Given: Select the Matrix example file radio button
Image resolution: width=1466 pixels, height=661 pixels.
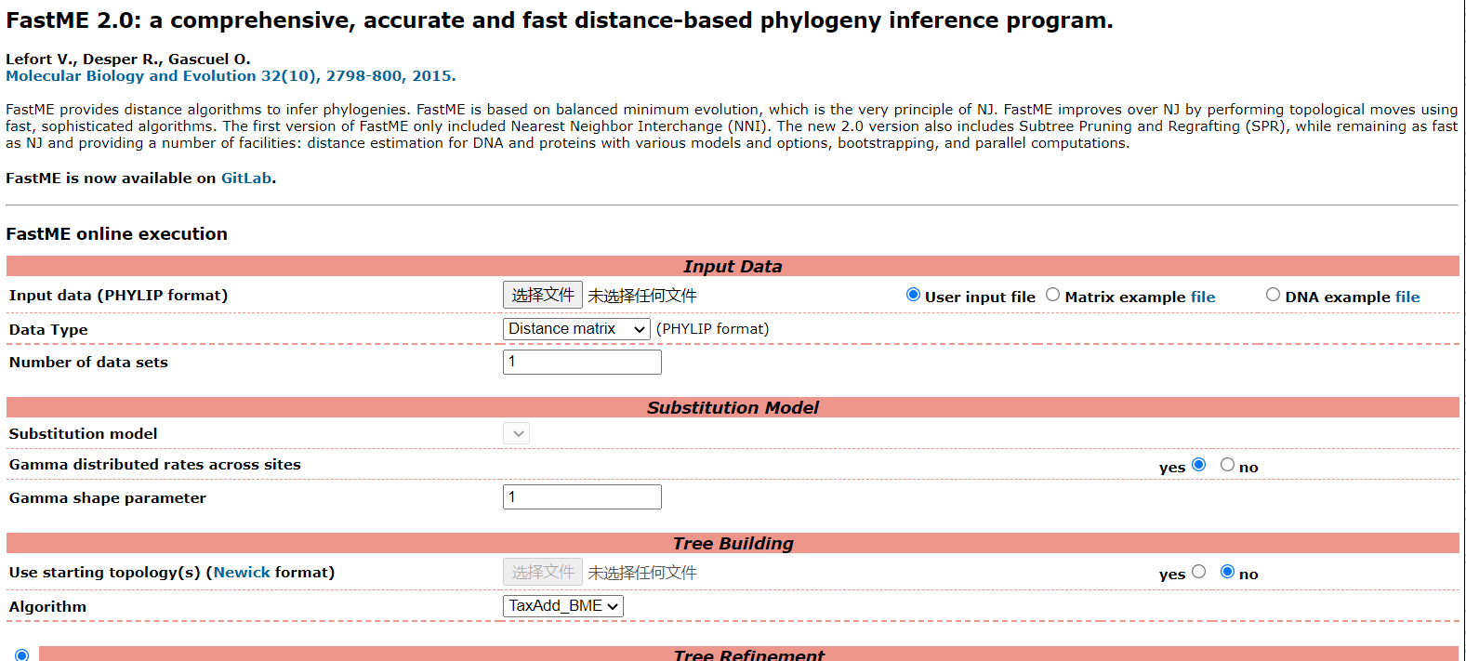Looking at the screenshot, I should point(1052,295).
